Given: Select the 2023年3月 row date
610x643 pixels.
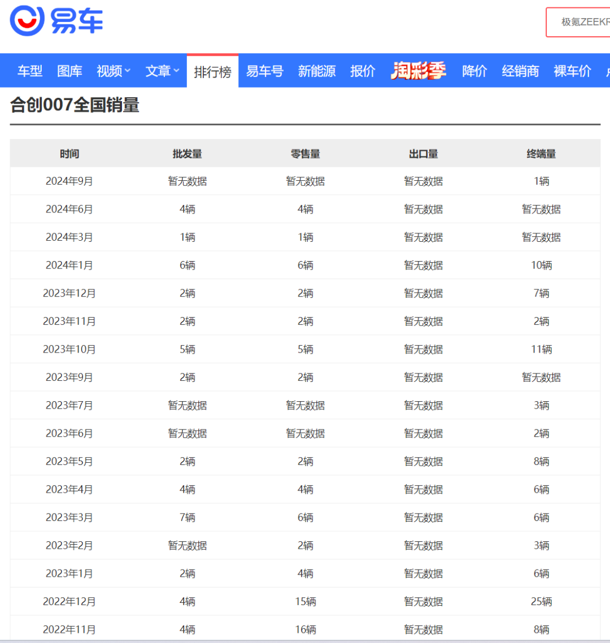Looking at the screenshot, I should click(x=69, y=517).
